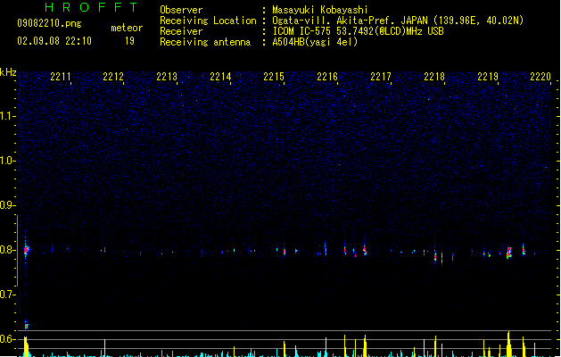Click the timestamp 02.09.08 22:10
Viewport: 561px width, 357px height.
pos(54,41)
